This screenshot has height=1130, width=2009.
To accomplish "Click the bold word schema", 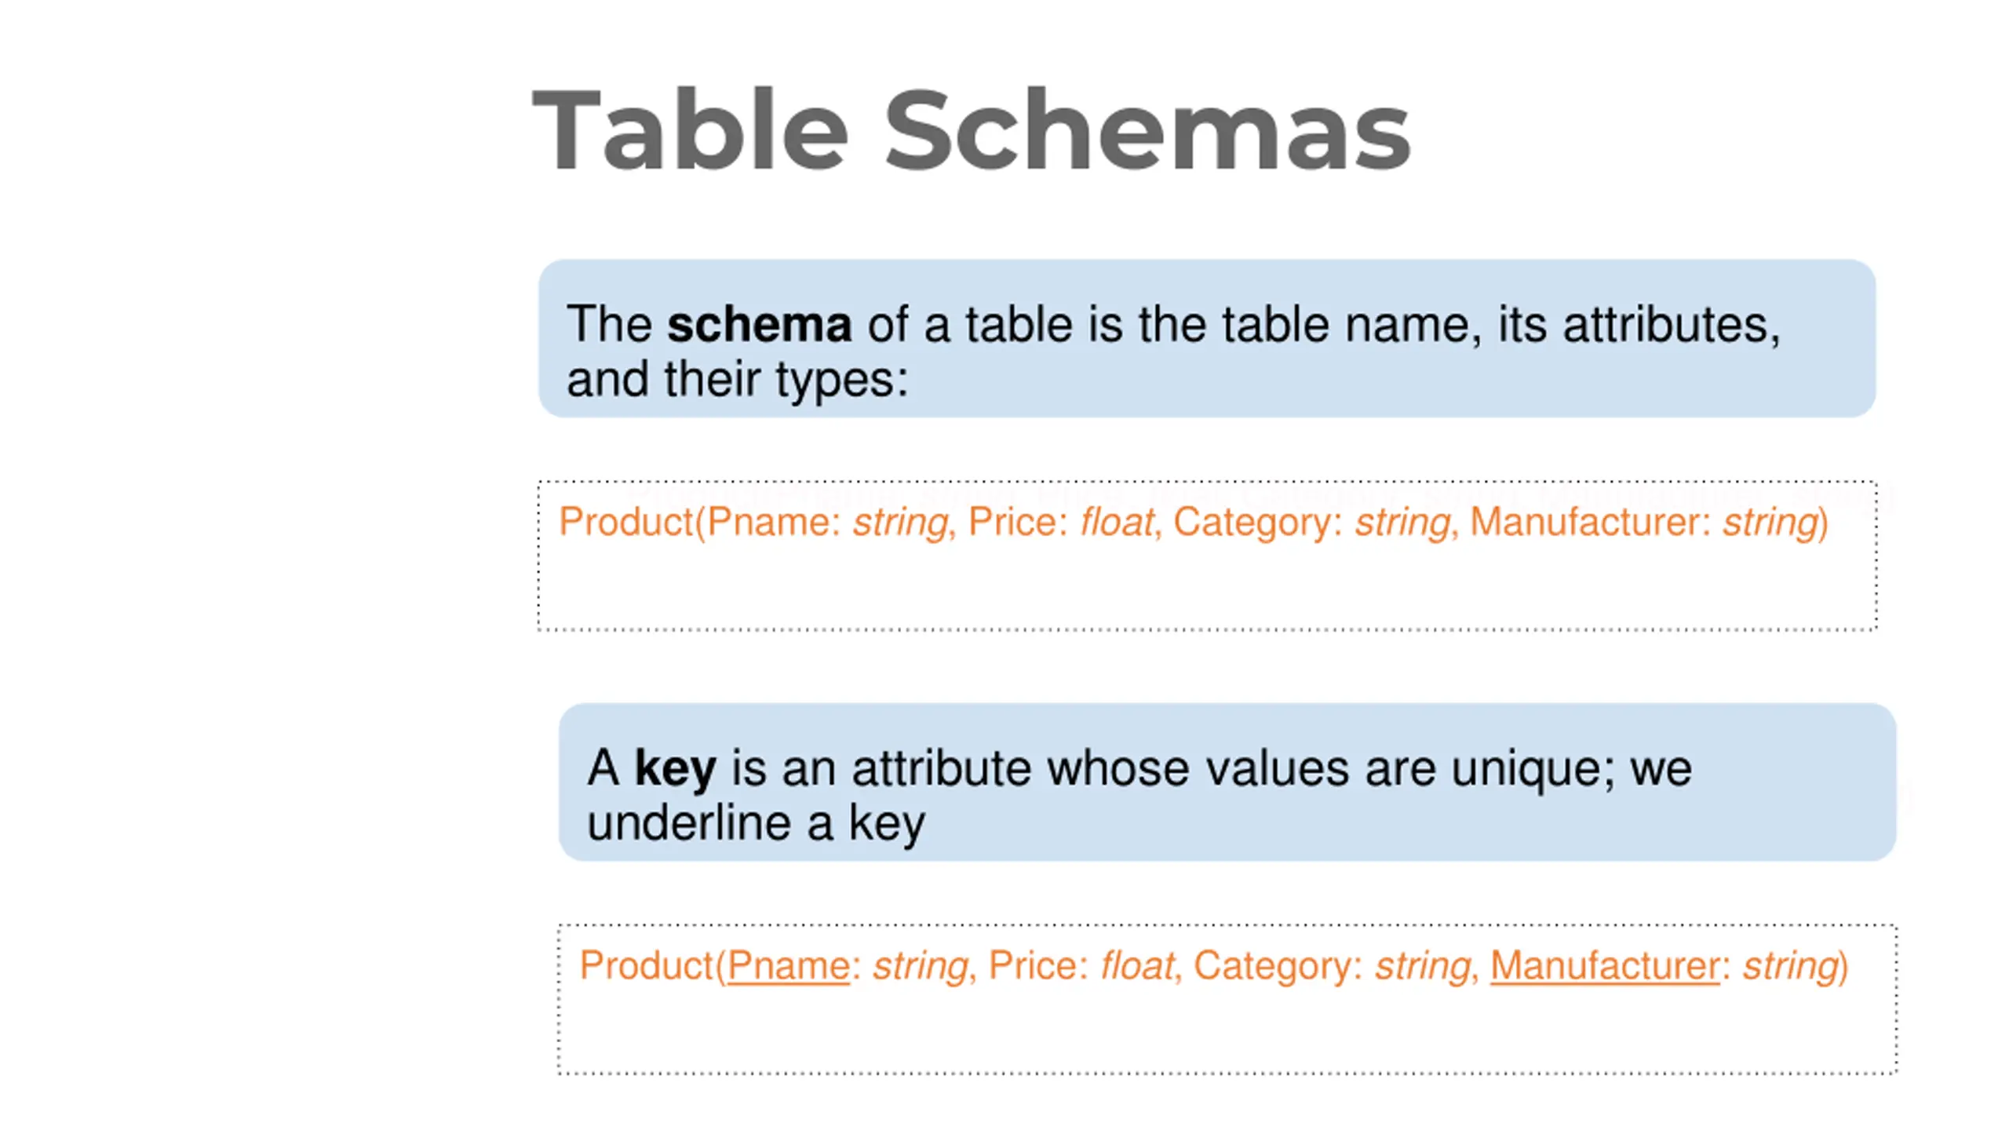I will 759,324.
